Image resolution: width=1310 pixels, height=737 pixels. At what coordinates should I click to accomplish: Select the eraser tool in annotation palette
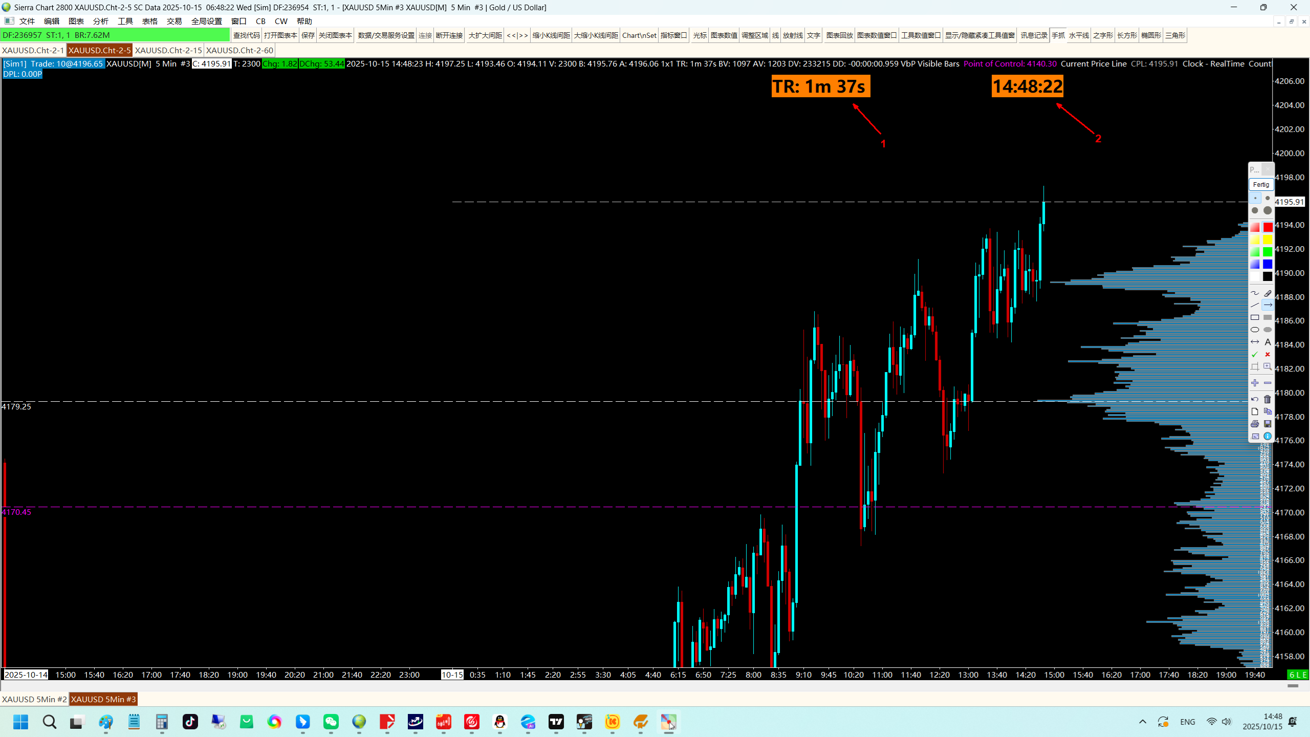(1268, 293)
